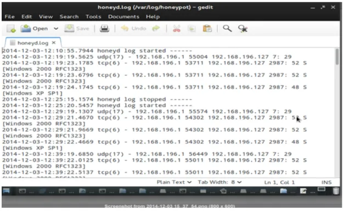The height and width of the screenshot is (211, 344).
Task: Click the 12:39:19.6850 udp(17) log line
Action: click(x=147, y=154)
